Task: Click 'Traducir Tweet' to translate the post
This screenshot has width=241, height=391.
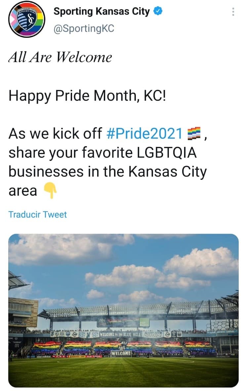Action: pos(38,215)
